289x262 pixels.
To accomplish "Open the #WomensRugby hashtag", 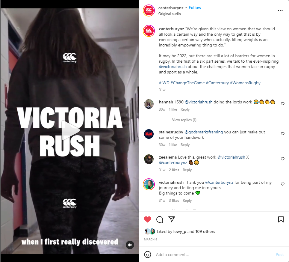I will (245, 83).
